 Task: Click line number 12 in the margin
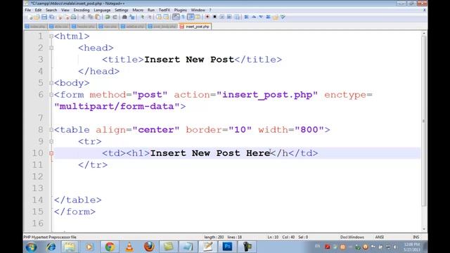pos(37,176)
